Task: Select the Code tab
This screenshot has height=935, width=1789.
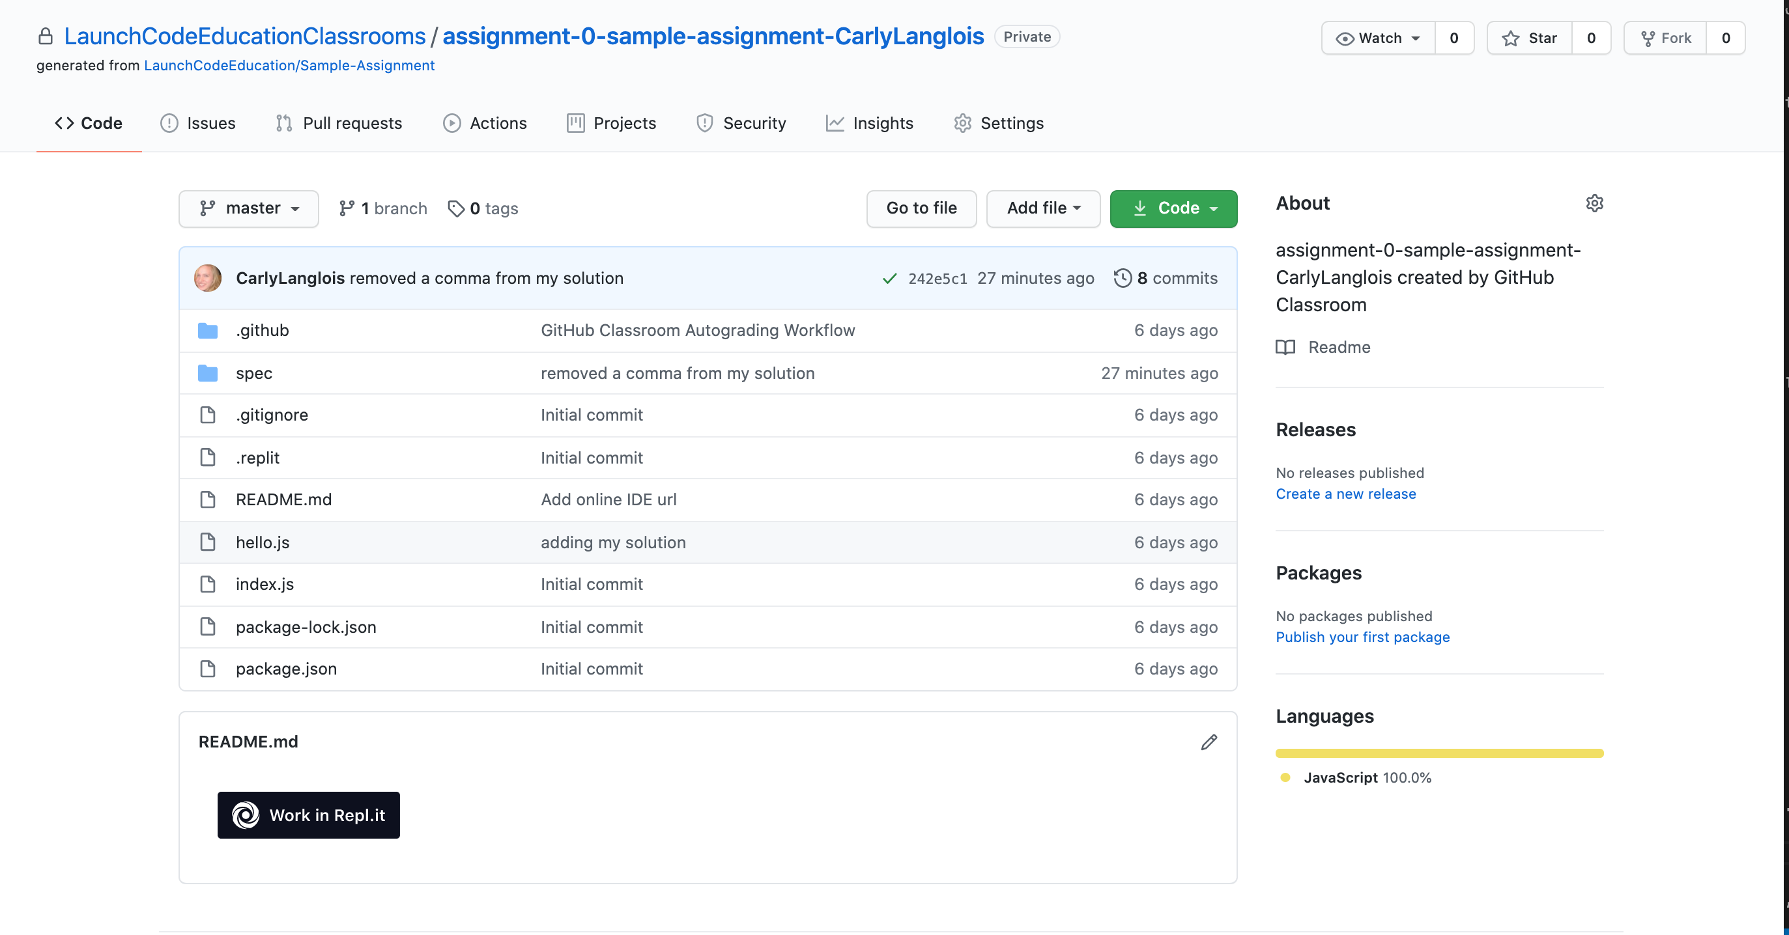Action: point(89,123)
